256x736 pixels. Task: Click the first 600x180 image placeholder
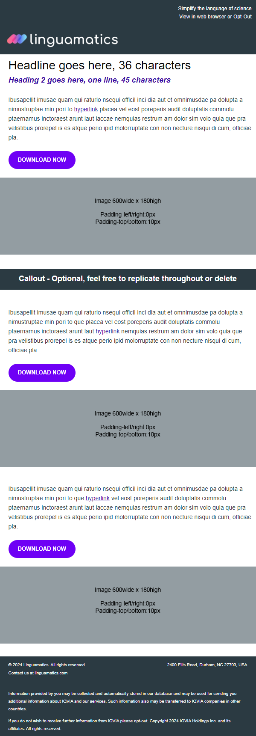[x=128, y=216]
